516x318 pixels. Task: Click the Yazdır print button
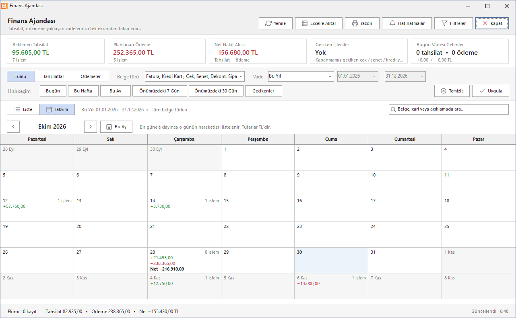pyautogui.click(x=362, y=23)
